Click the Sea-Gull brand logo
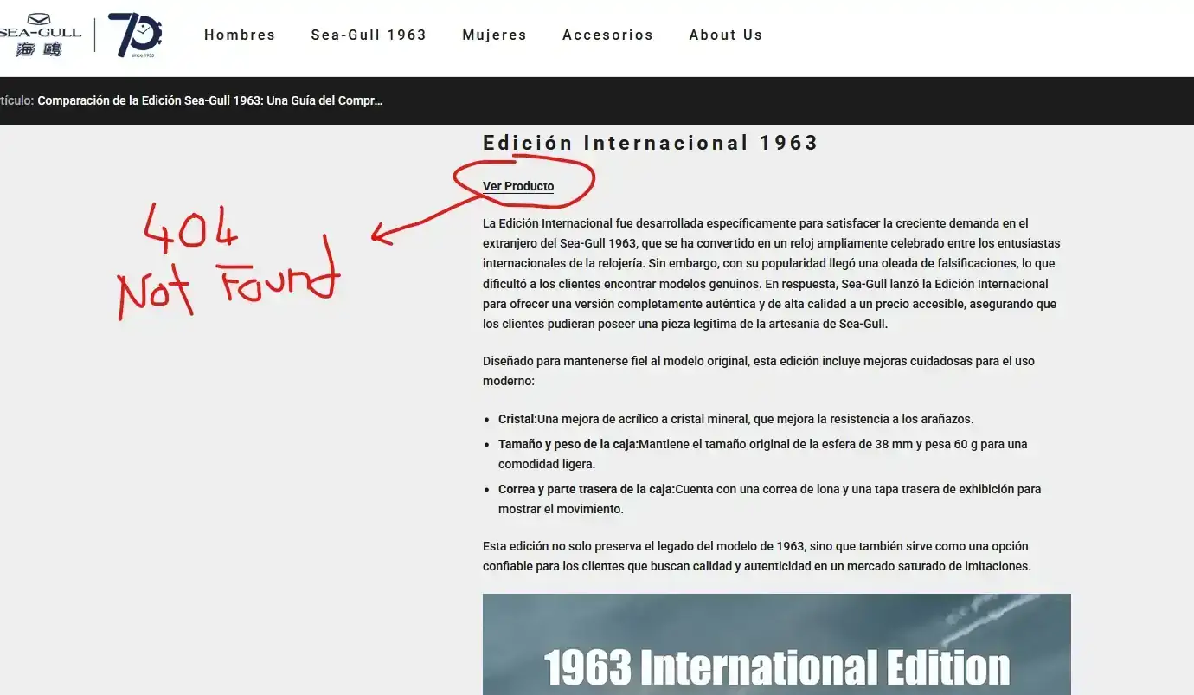The width and height of the screenshot is (1194, 695). pyautogui.click(x=40, y=35)
